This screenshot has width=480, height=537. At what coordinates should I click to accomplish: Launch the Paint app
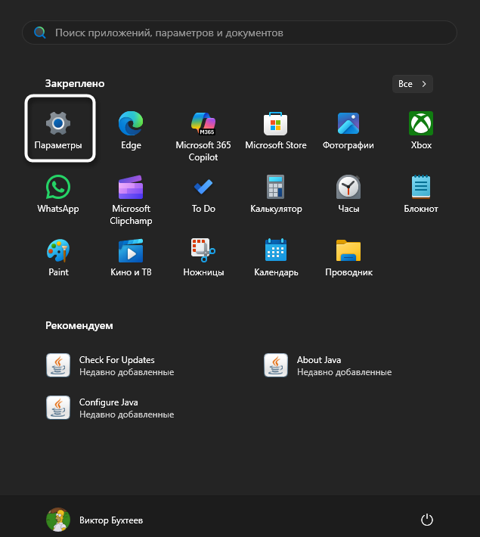pos(58,258)
